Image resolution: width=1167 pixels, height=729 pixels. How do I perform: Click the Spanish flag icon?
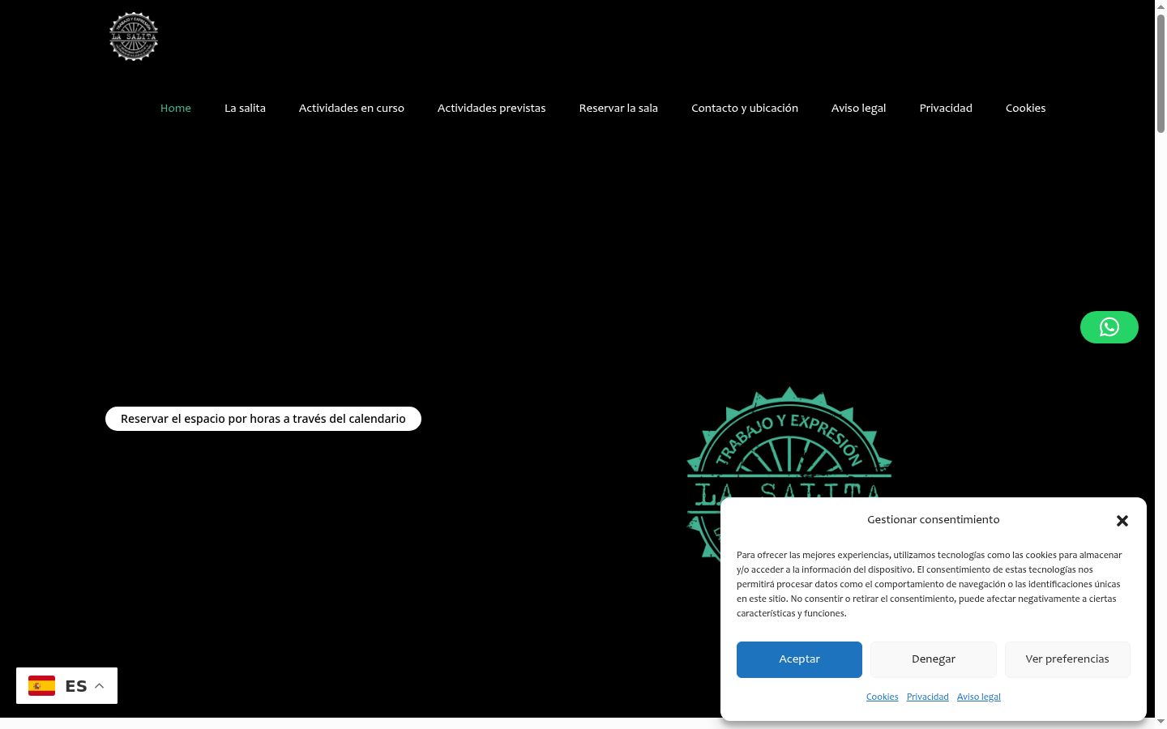(x=41, y=686)
